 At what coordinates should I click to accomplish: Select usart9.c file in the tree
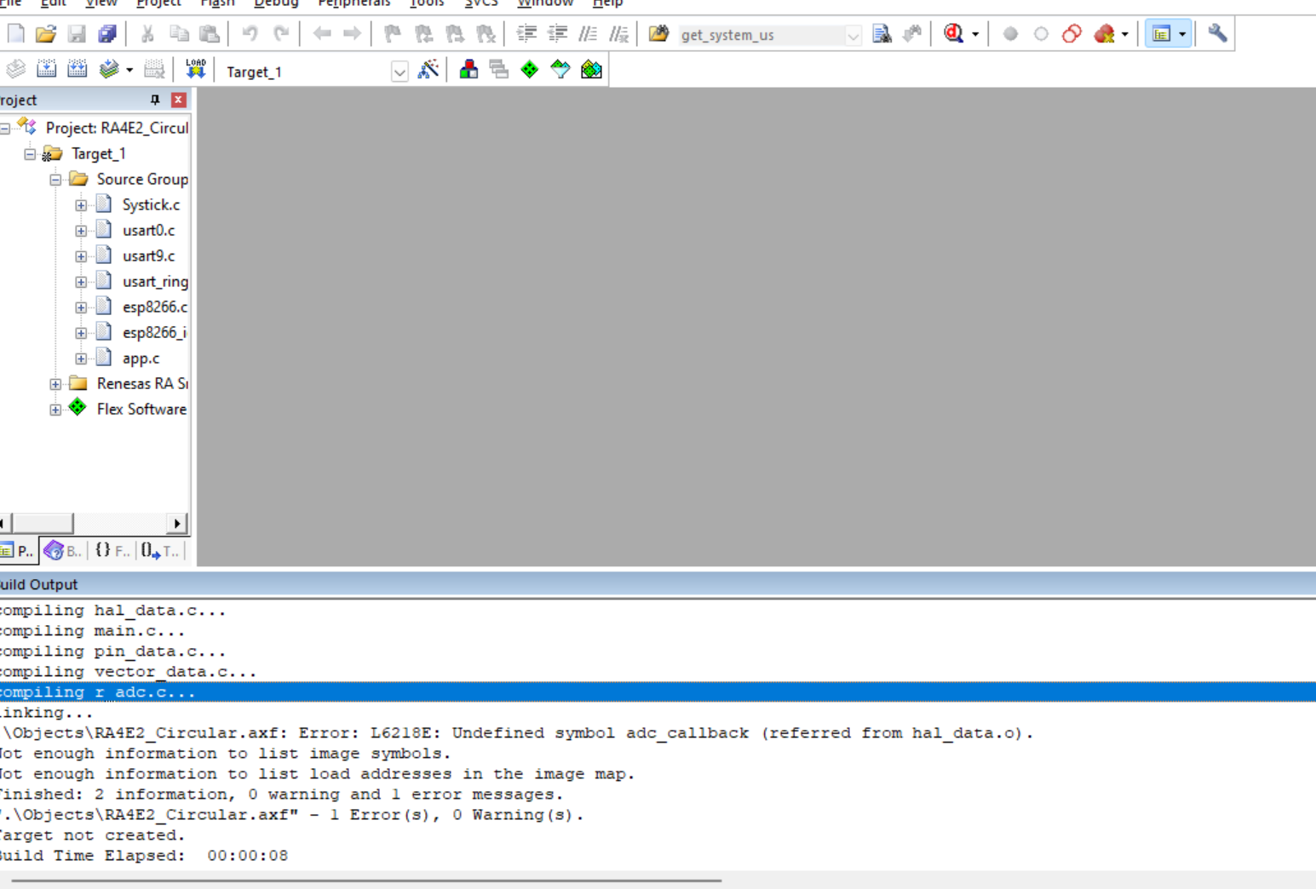[x=148, y=256]
